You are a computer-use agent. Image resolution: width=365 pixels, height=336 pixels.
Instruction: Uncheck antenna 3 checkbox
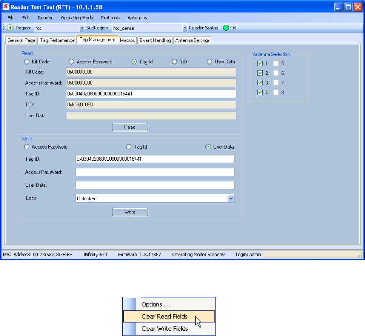(x=260, y=83)
